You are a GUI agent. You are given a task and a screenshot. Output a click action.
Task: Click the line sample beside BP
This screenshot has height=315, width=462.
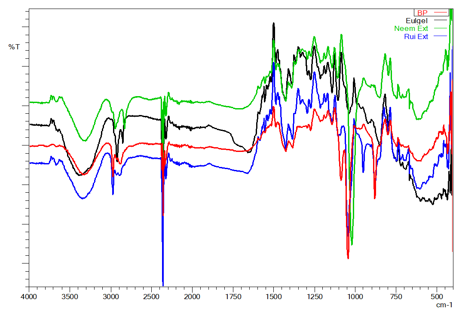point(441,13)
